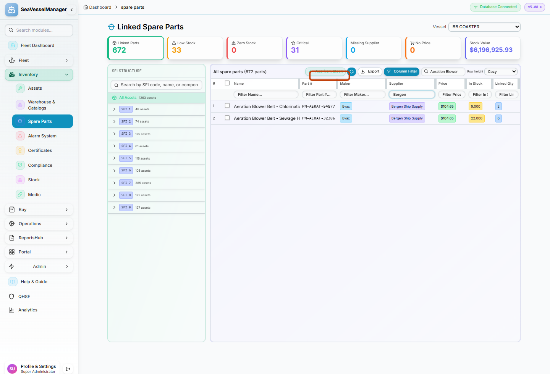This screenshot has height=374, width=550.
Task: Click the Alarm System warning icon
Action: coord(20,136)
